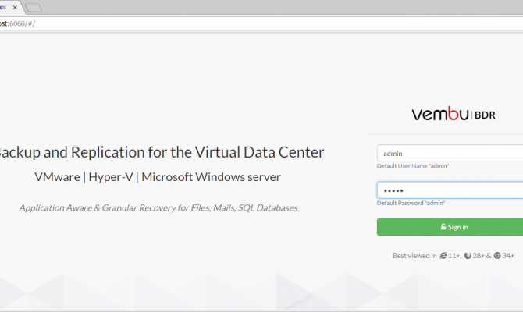The image size is (523, 312).
Task: Click the Internet Explorer browser icon
Action: tap(443, 255)
